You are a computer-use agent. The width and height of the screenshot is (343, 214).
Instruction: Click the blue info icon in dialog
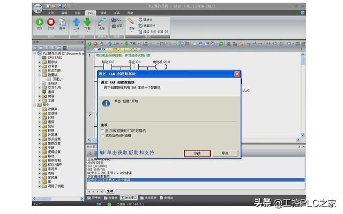[x=106, y=103]
